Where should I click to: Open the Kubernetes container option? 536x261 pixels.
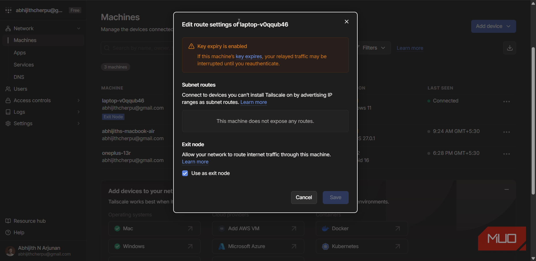(362, 246)
